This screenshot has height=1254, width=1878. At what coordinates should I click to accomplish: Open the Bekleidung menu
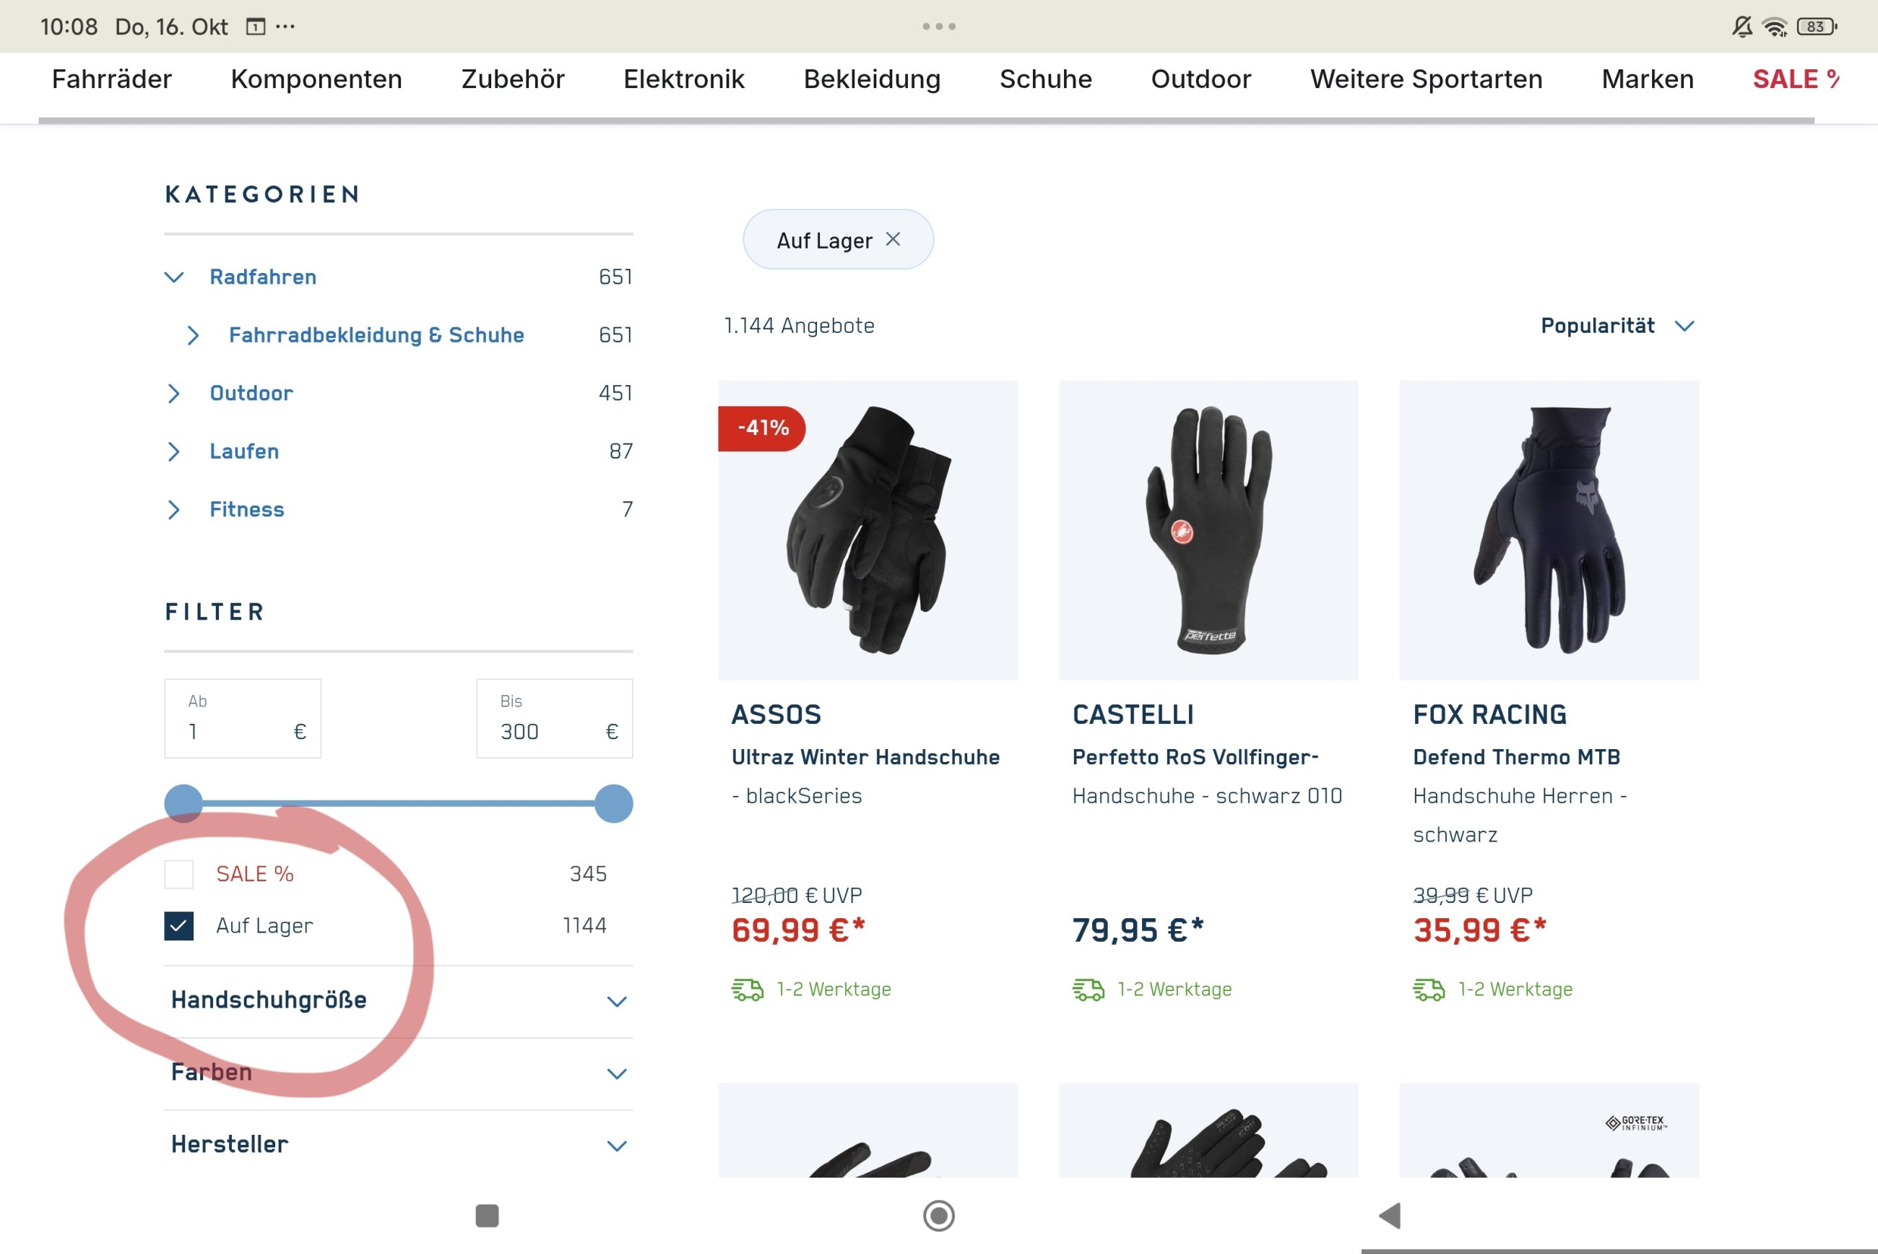click(871, 79)
